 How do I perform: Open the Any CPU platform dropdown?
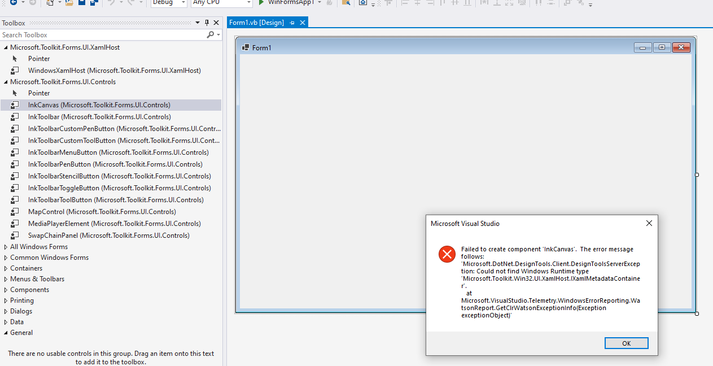[221, 3]
